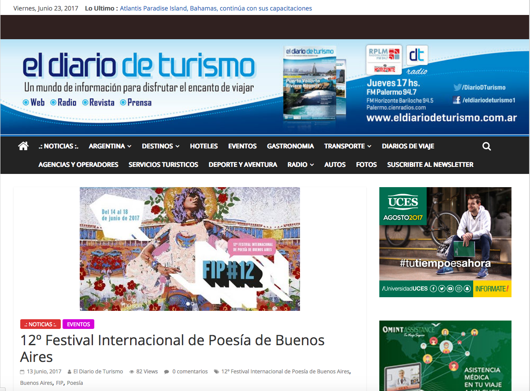
Task: Open the Poesía tag link
Action: tap(75, 383)
